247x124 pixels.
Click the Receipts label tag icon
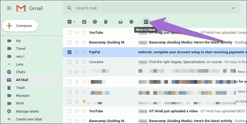(x=9, y=96)
